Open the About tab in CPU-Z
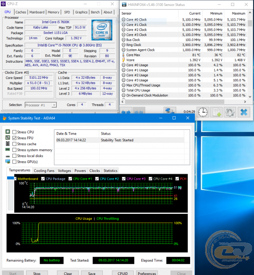The image size is (254, 275). tap(108, 12)
